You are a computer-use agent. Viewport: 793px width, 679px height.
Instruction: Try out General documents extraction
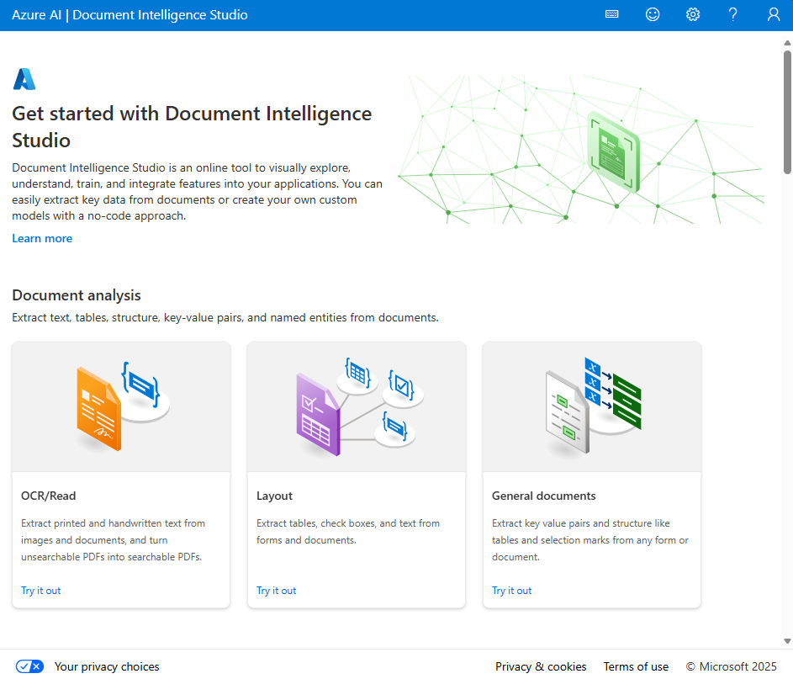[511, 590]
